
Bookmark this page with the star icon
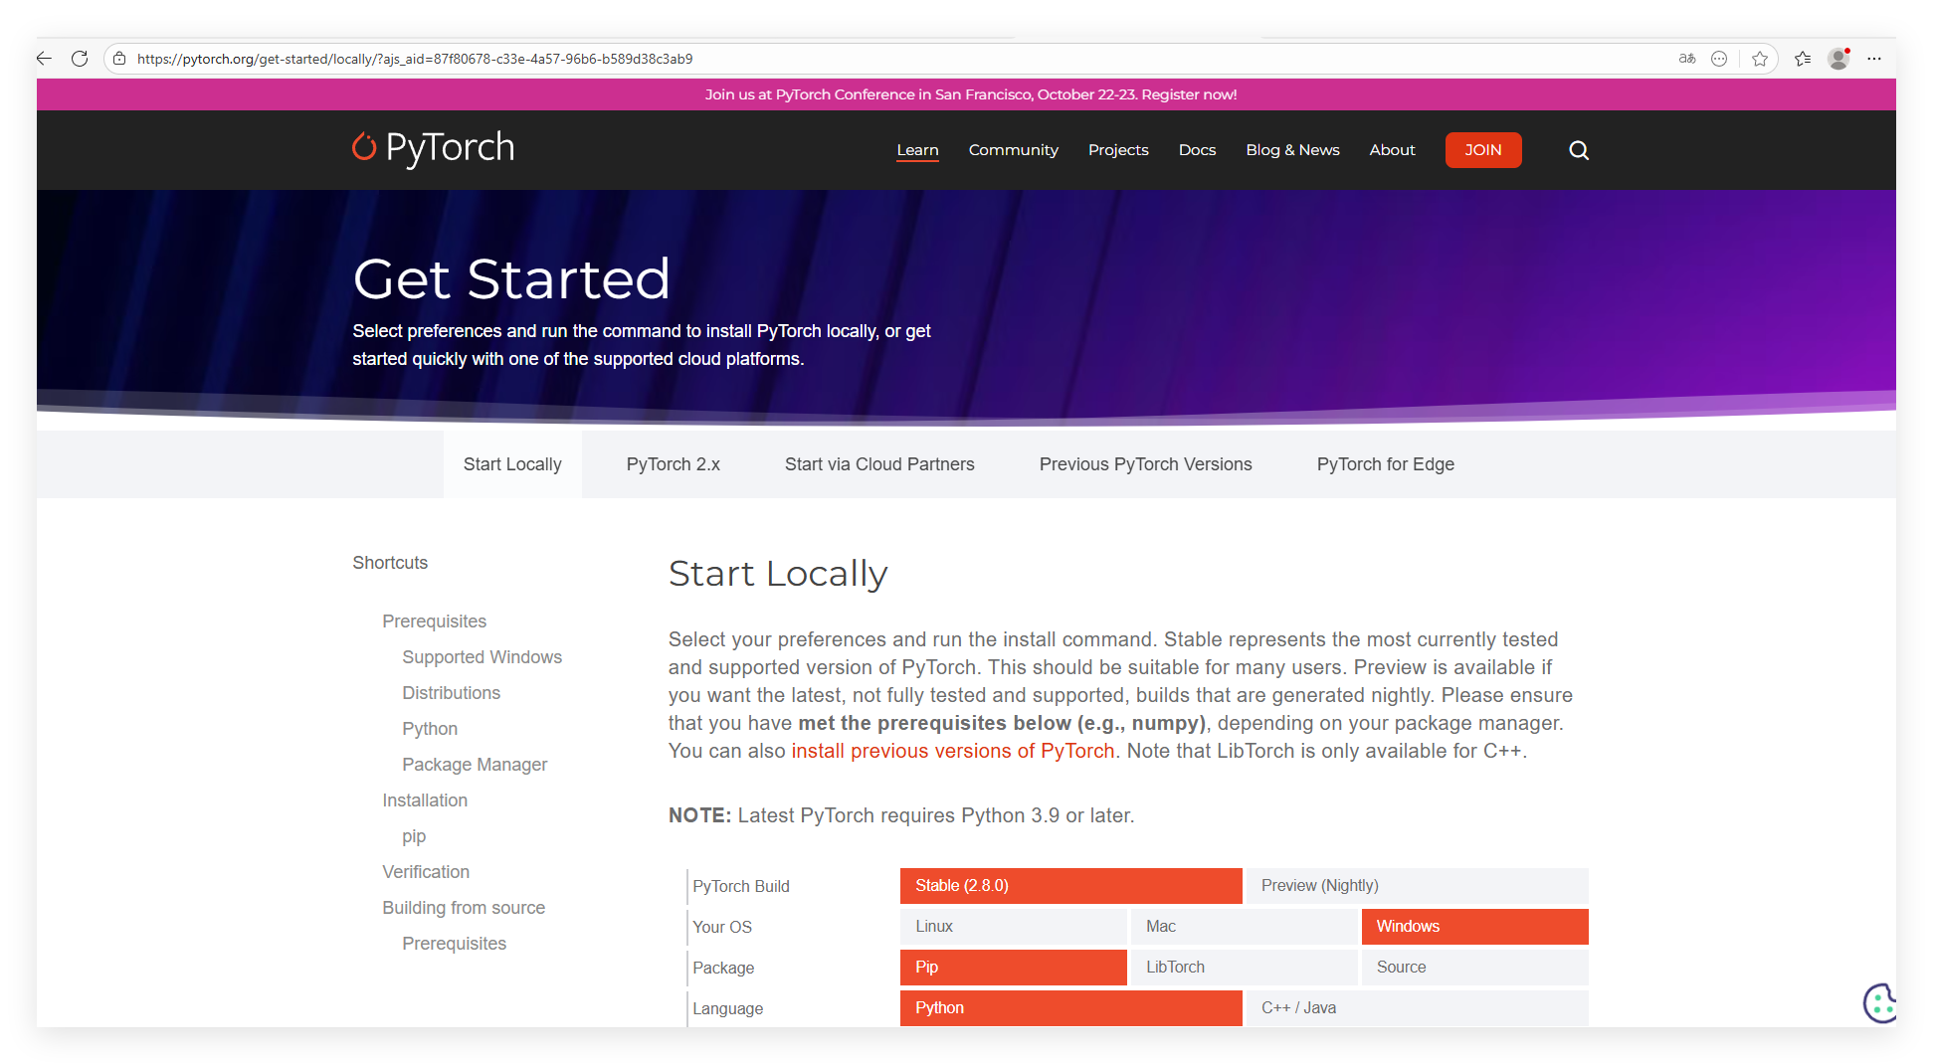[1760, 59]
